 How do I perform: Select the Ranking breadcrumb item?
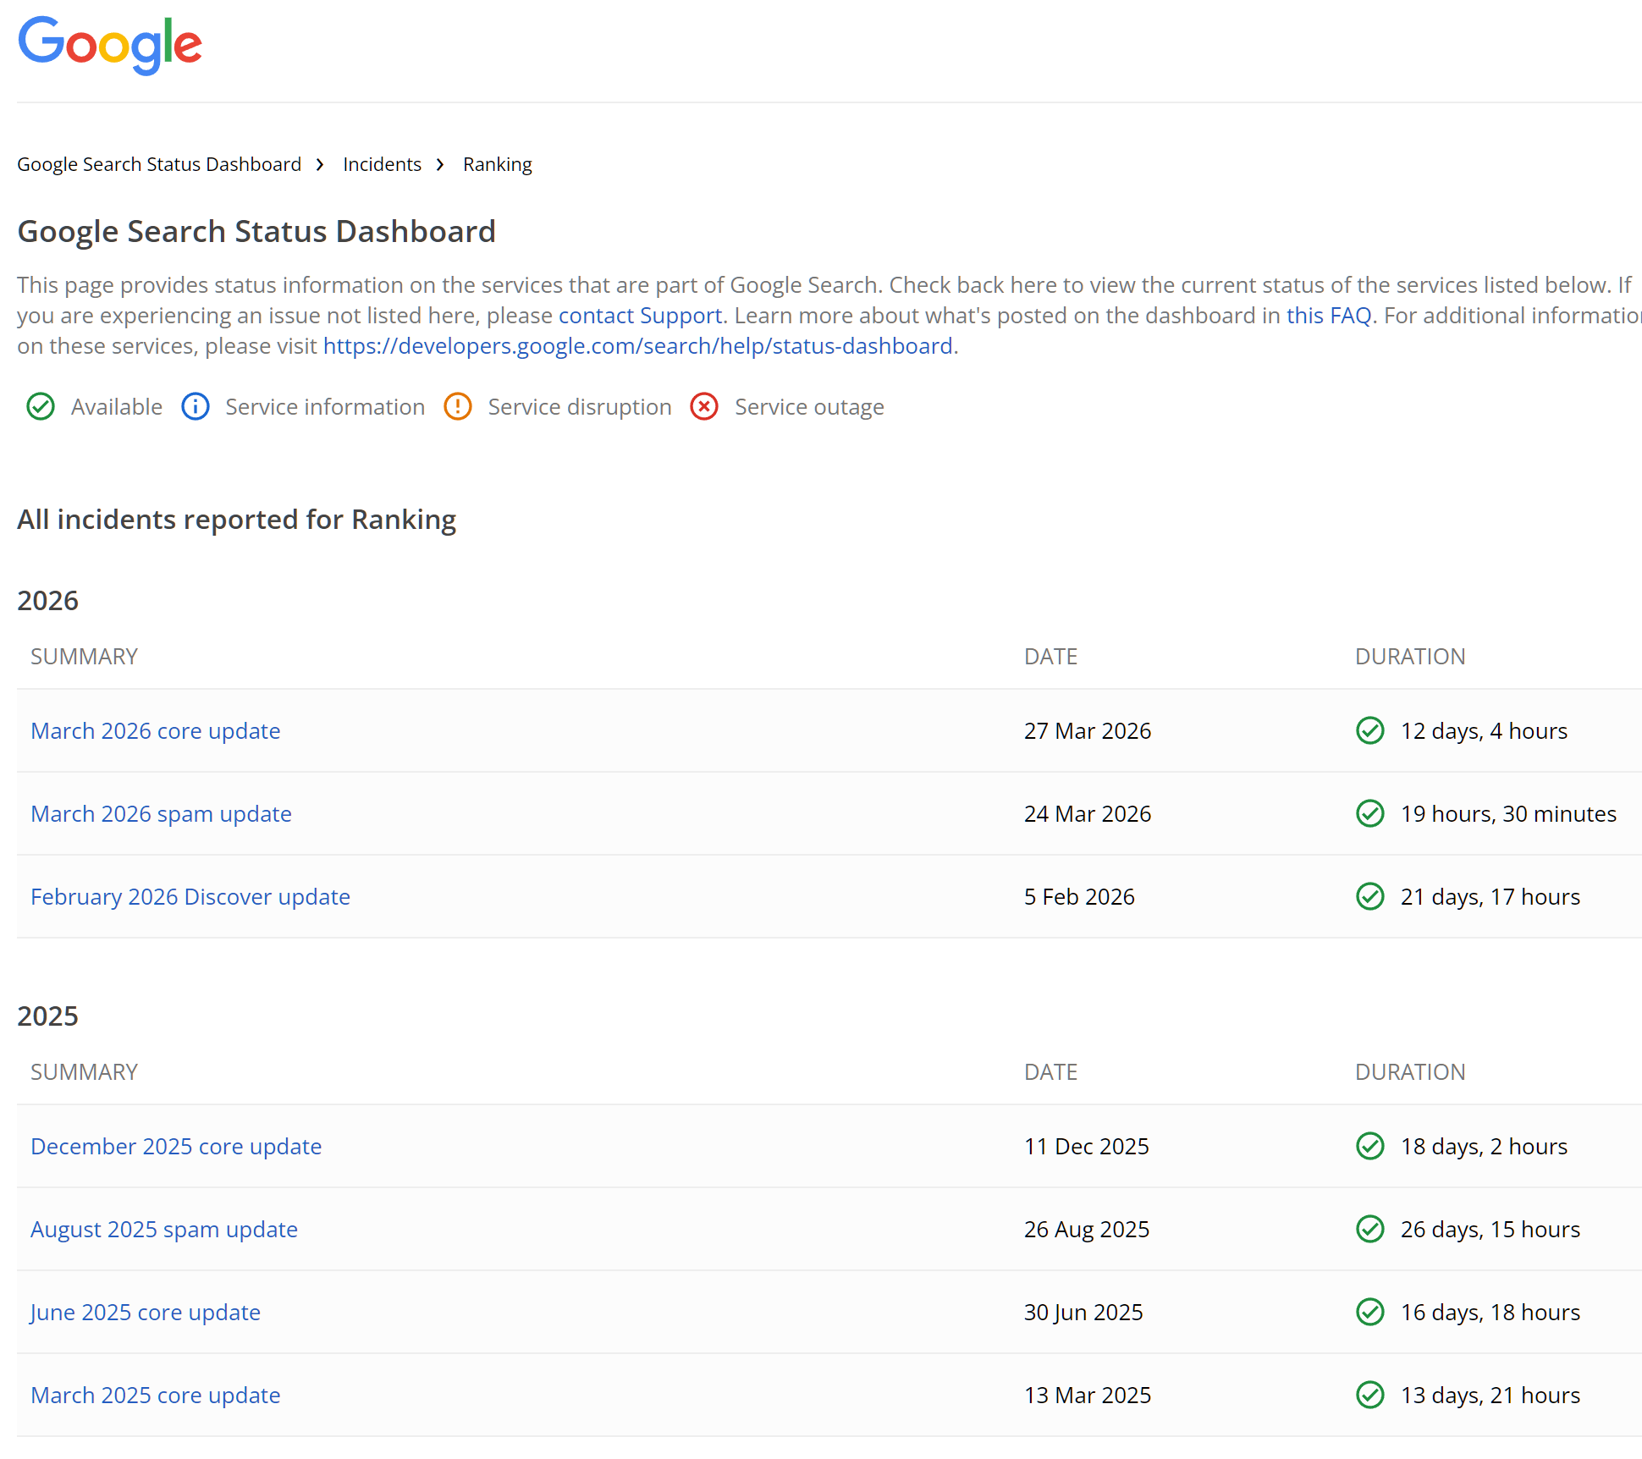[x=497, y=164]
